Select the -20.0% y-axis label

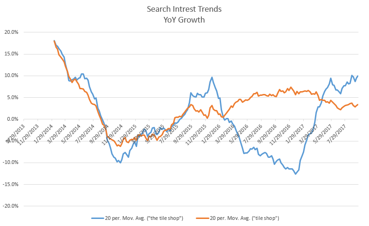(10, 206)
